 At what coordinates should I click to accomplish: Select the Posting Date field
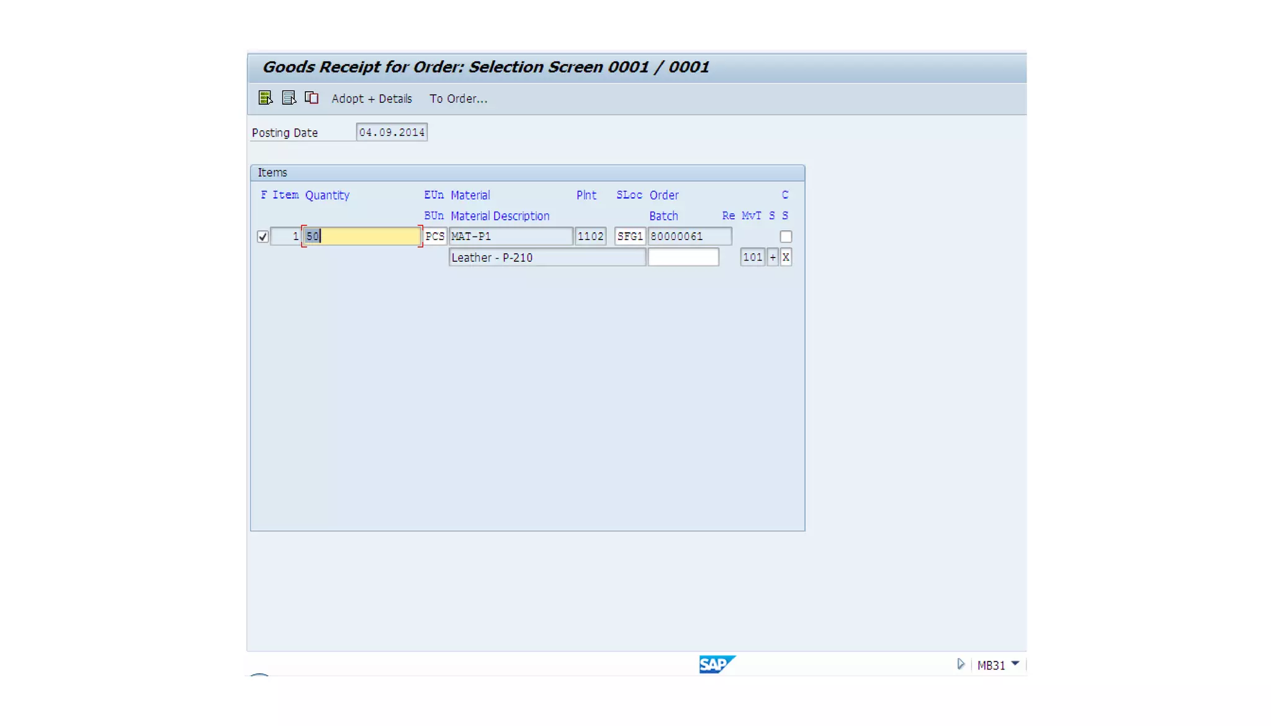pos(392,132)
